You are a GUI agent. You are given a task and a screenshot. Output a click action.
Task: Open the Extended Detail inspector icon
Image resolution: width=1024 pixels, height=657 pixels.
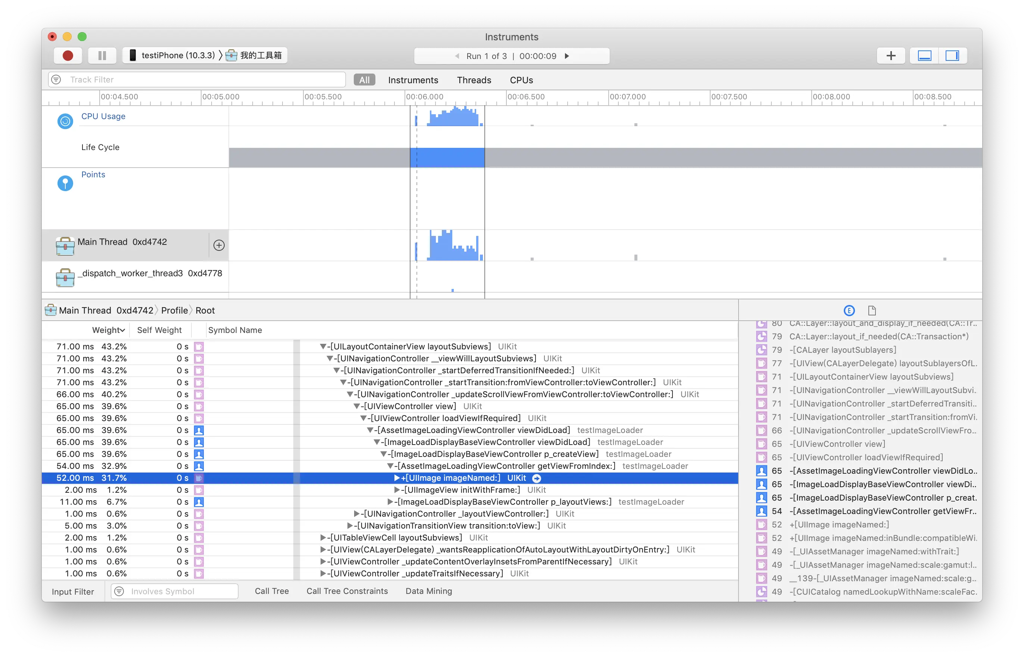849,311
